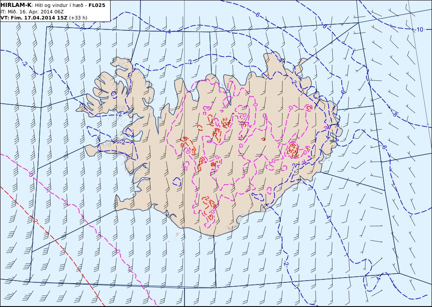Click the '(+33 h)' forecast offset text
The width and height of the screenshot is (432, 307).
coord(78,18)
